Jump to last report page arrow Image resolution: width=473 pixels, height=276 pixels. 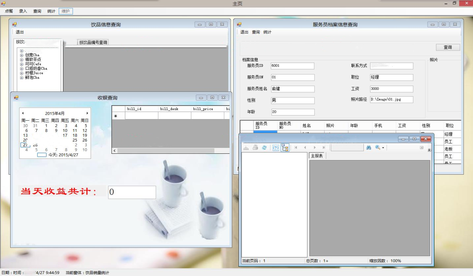point(324,147)
